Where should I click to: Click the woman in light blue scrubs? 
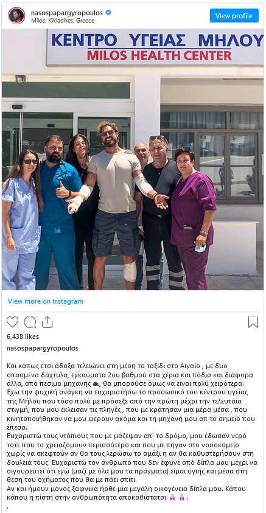tap(20, 219)
